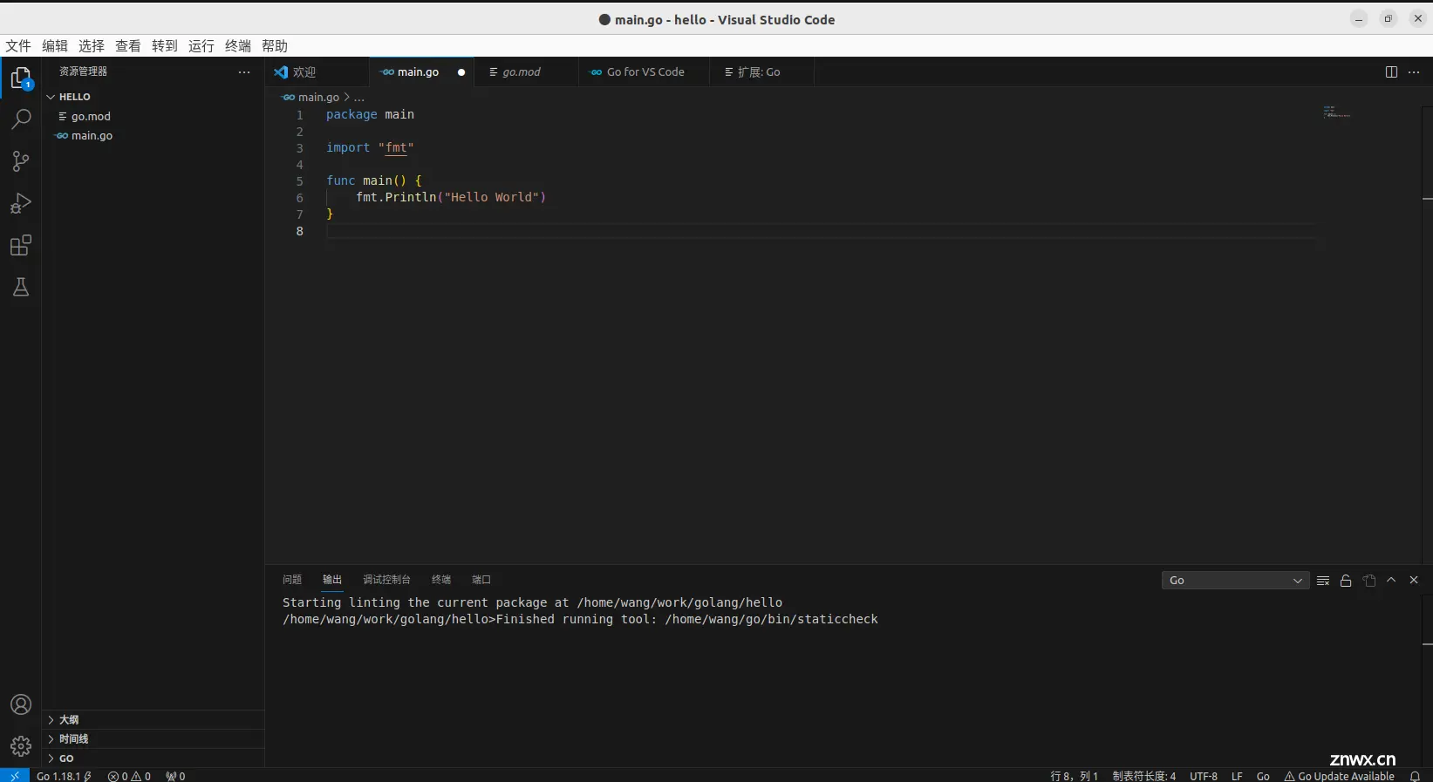Open the Run and Debug view icon
The height and width of the screenshot is (782, 1433).
click(21, 203)
